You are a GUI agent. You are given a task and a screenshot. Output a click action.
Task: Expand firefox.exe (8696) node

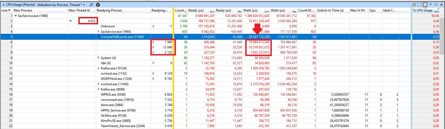pyautogui.click(x=99, y=89)
